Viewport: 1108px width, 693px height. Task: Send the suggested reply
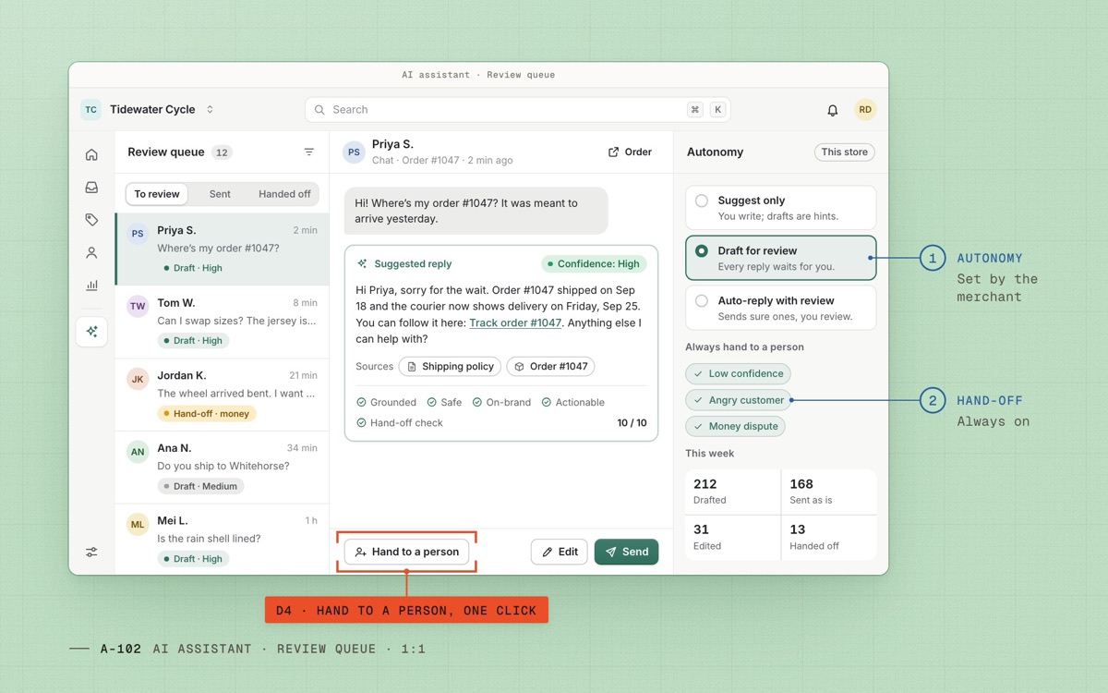[626, 552]
